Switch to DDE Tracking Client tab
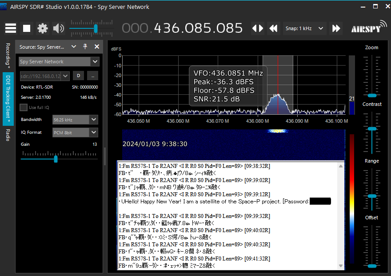This screenshot has height=276, width=391. tap(8, 99)
